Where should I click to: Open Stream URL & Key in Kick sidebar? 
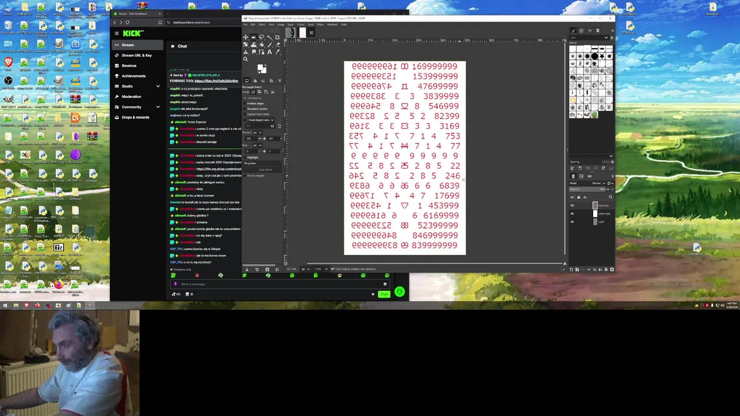(x=138, y=55)
